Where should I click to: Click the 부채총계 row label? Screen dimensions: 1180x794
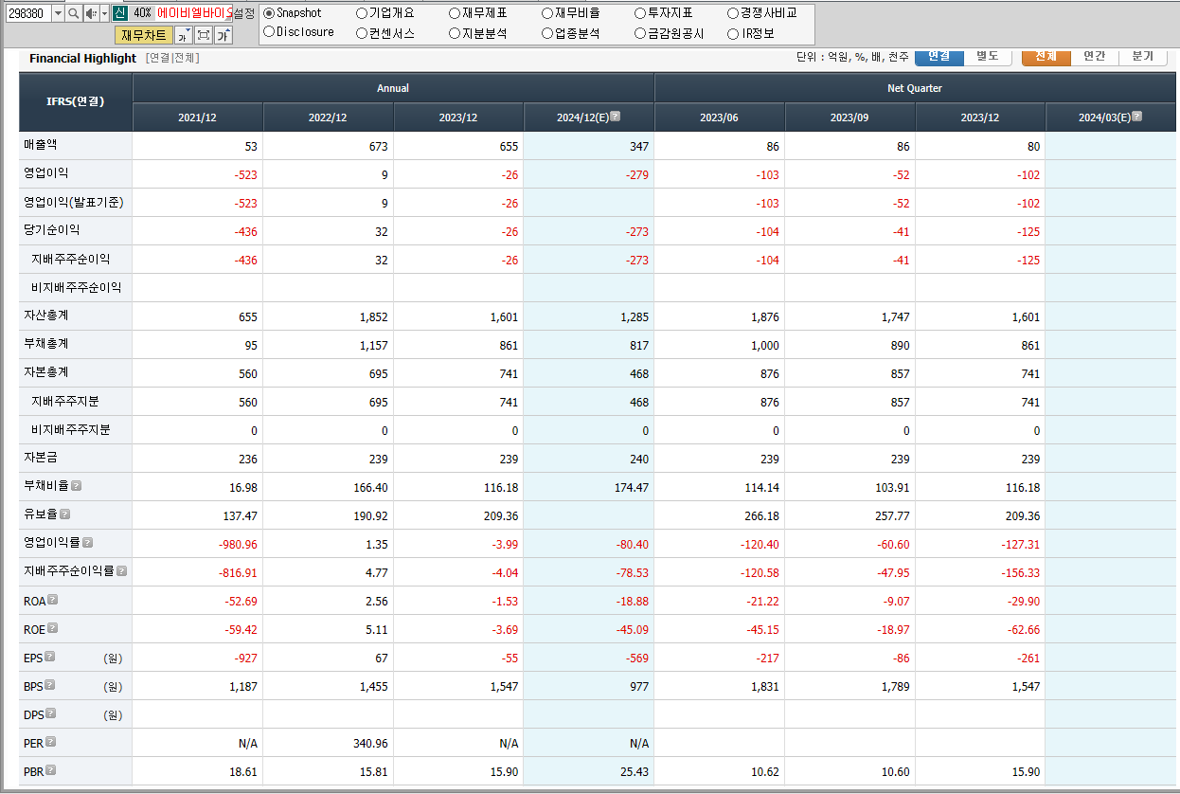point(46,344)
